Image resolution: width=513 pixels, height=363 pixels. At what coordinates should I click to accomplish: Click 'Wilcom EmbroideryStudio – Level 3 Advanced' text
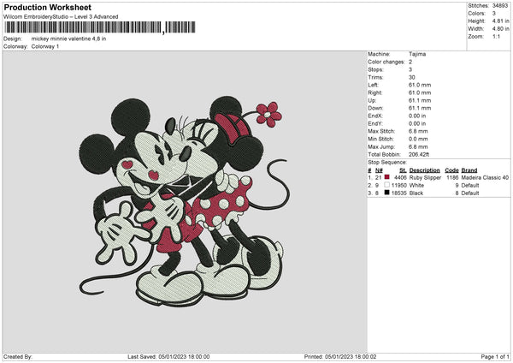[61, 17]
